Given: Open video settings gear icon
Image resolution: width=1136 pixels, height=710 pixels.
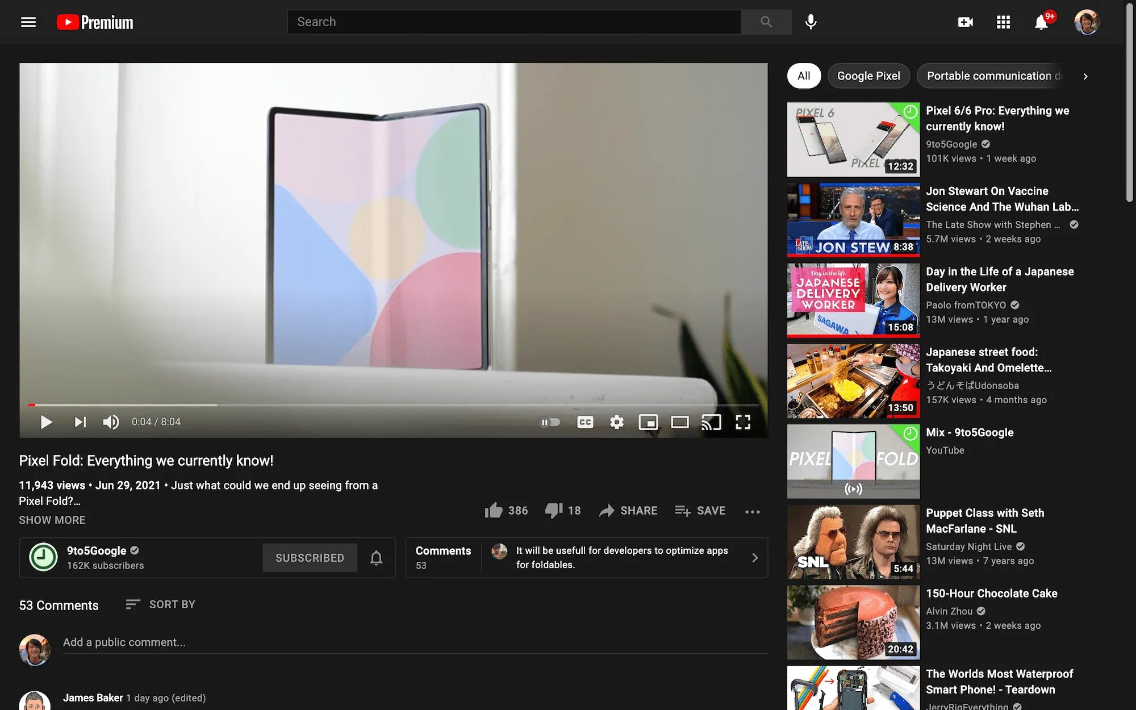Looking at the screenshot, I should click(x=617, y=422).
